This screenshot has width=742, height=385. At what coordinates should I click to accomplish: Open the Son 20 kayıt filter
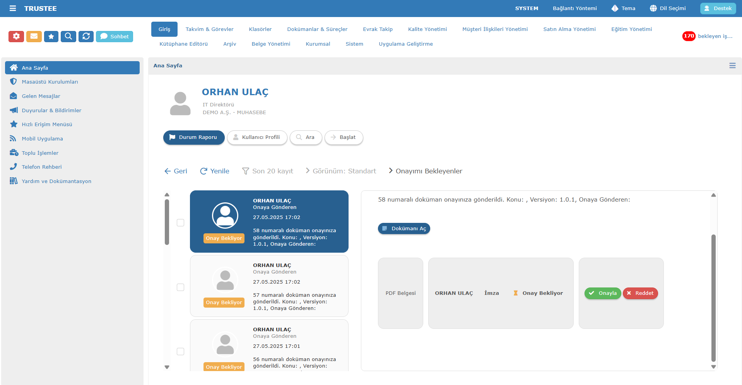point(268,171)
